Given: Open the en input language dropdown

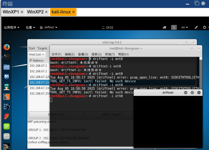Looking at the screenshot, I should (185, 27).
